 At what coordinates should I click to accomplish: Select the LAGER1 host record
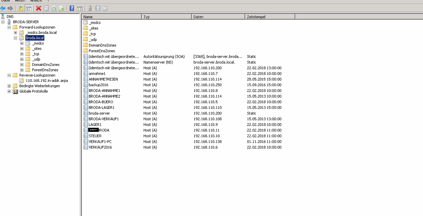point(95,124)
